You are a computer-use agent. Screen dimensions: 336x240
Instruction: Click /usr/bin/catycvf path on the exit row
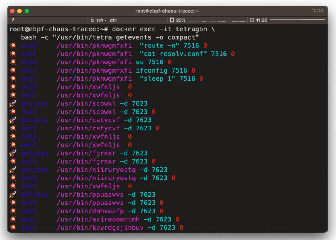point(88,128)
